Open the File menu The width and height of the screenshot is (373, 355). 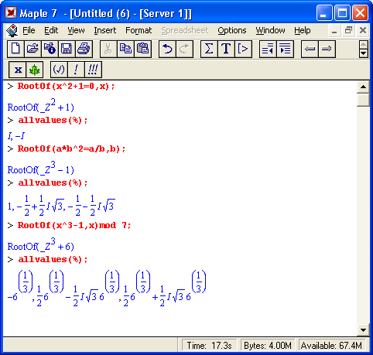tap(29, 30)
